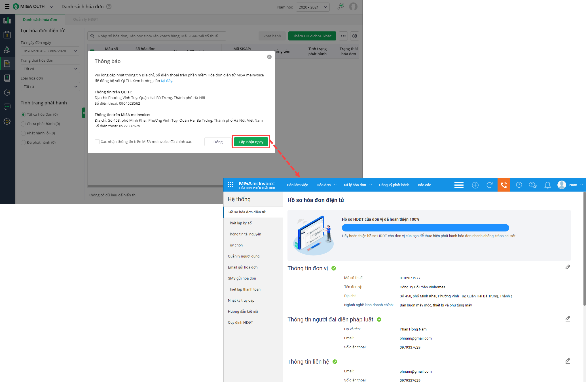Click the refresh icon in meInvoice header
The image size is (586, 382).
click(x=489, y=185)
